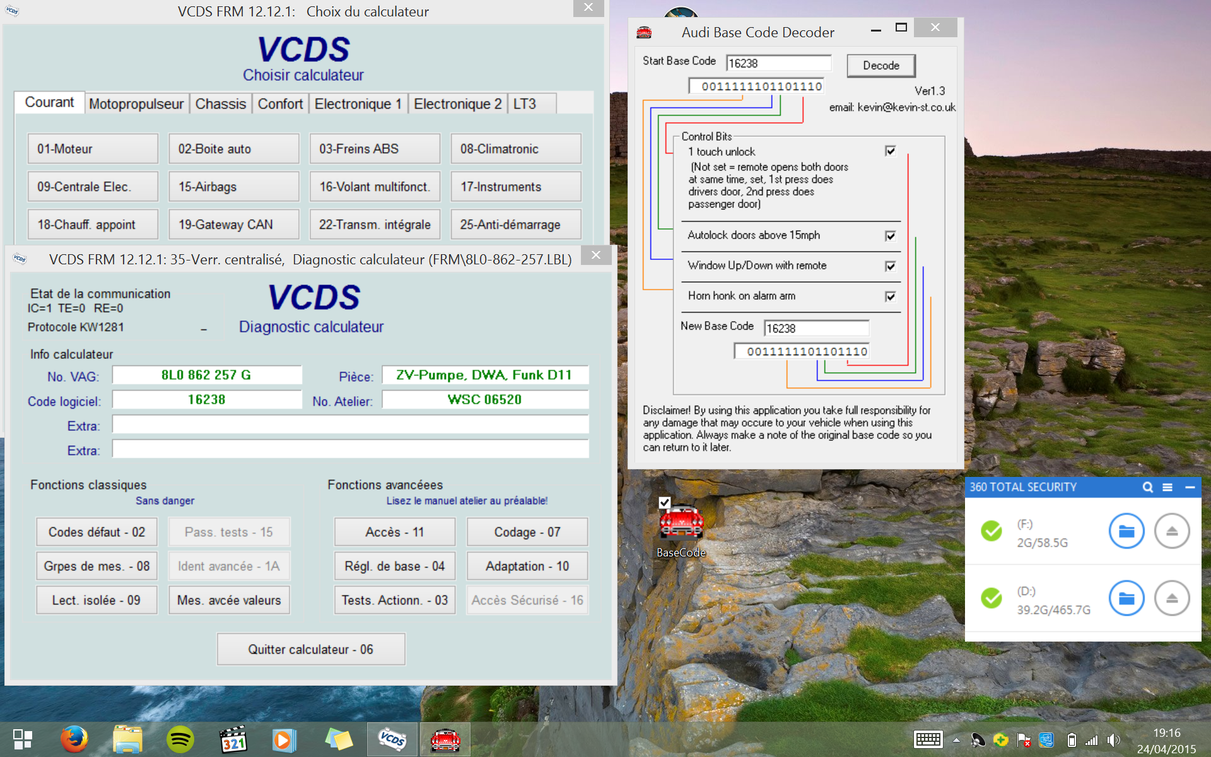This screenshot has width=1211, height=757.
Task: Show hidden system tray icons
Action: pos(956,741)
